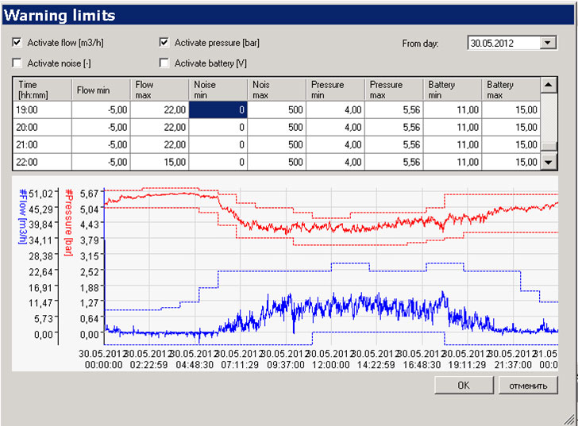Click the table scrollbar down arrow

pos(549,162)
